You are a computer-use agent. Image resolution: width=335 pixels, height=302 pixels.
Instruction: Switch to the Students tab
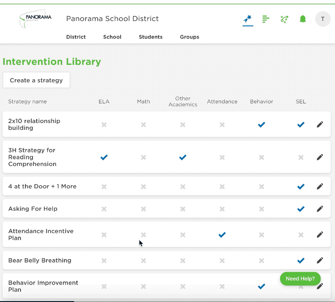(151, 37)
